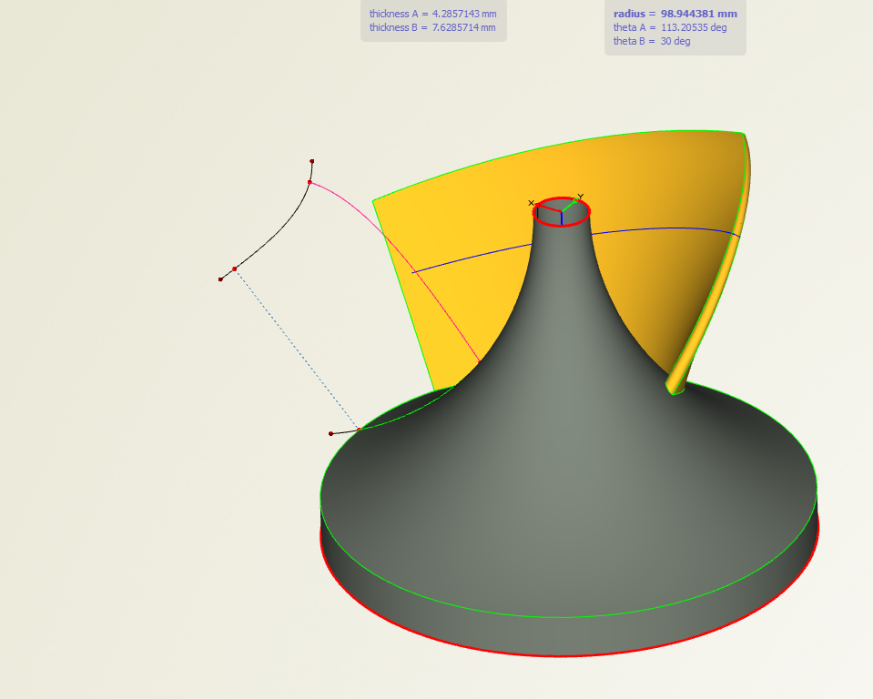Select the green top edge of the base
Screen dimensions: 873x699
click(x=563, y=617)
